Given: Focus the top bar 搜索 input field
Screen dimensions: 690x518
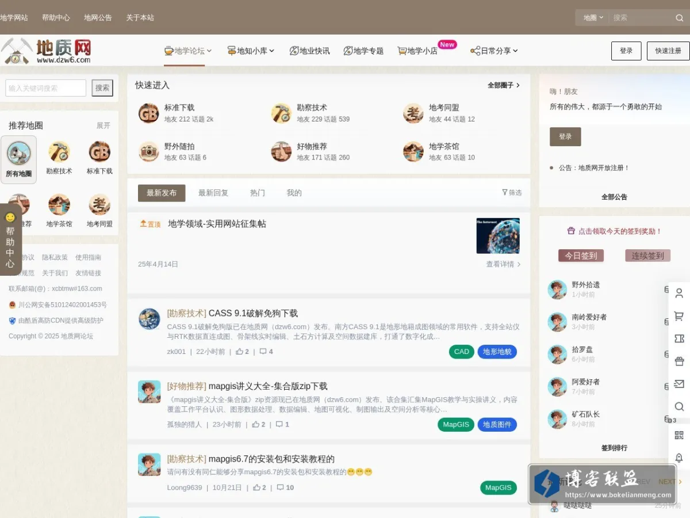Looking at the screenshot, I should tap(641, 18).
